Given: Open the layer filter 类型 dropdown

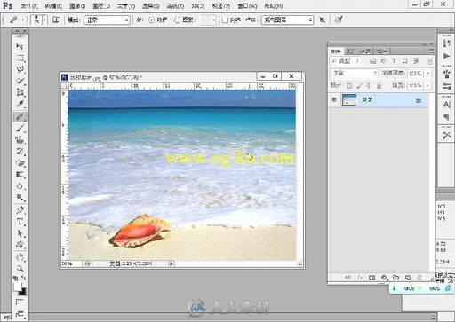Looking at the screenshot, I should click(346, 61).
